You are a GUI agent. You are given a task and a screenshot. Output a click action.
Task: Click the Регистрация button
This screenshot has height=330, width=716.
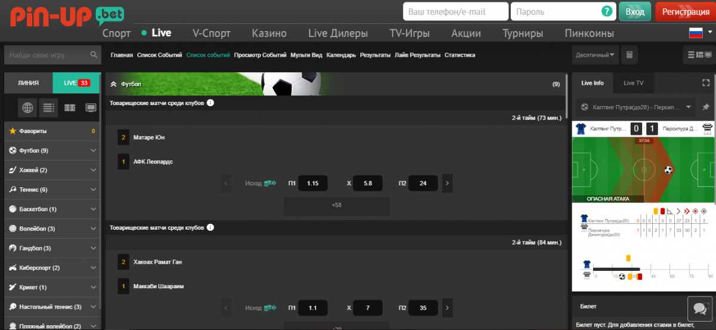click(x=686, y=12)
